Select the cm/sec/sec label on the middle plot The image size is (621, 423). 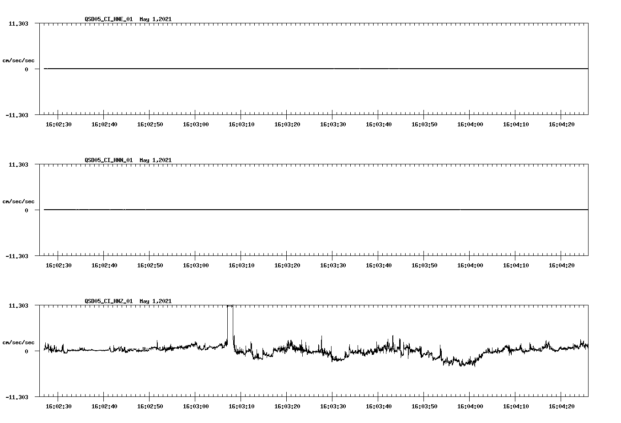click(18, 201)
